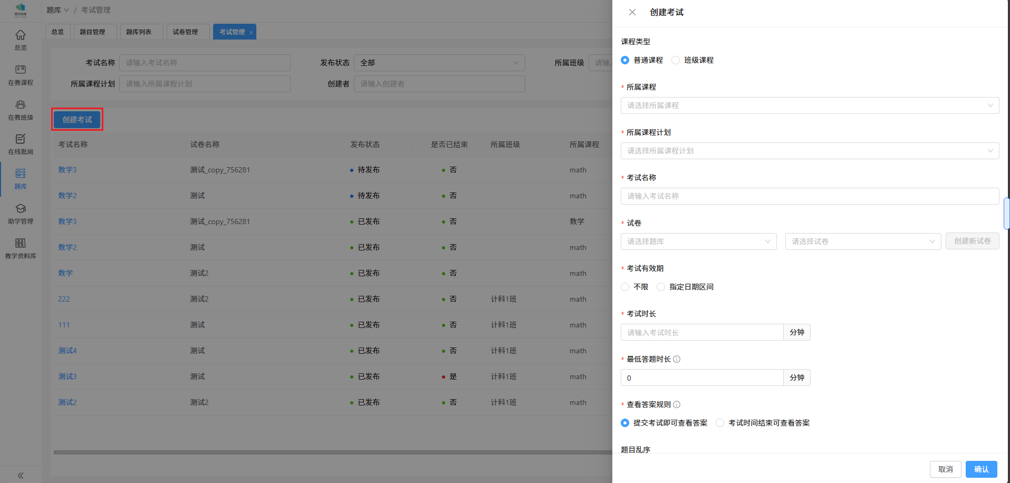Collapse the sidebar with double-arrow icon
Screen dimensions: 1010x483
click(21, 475)
